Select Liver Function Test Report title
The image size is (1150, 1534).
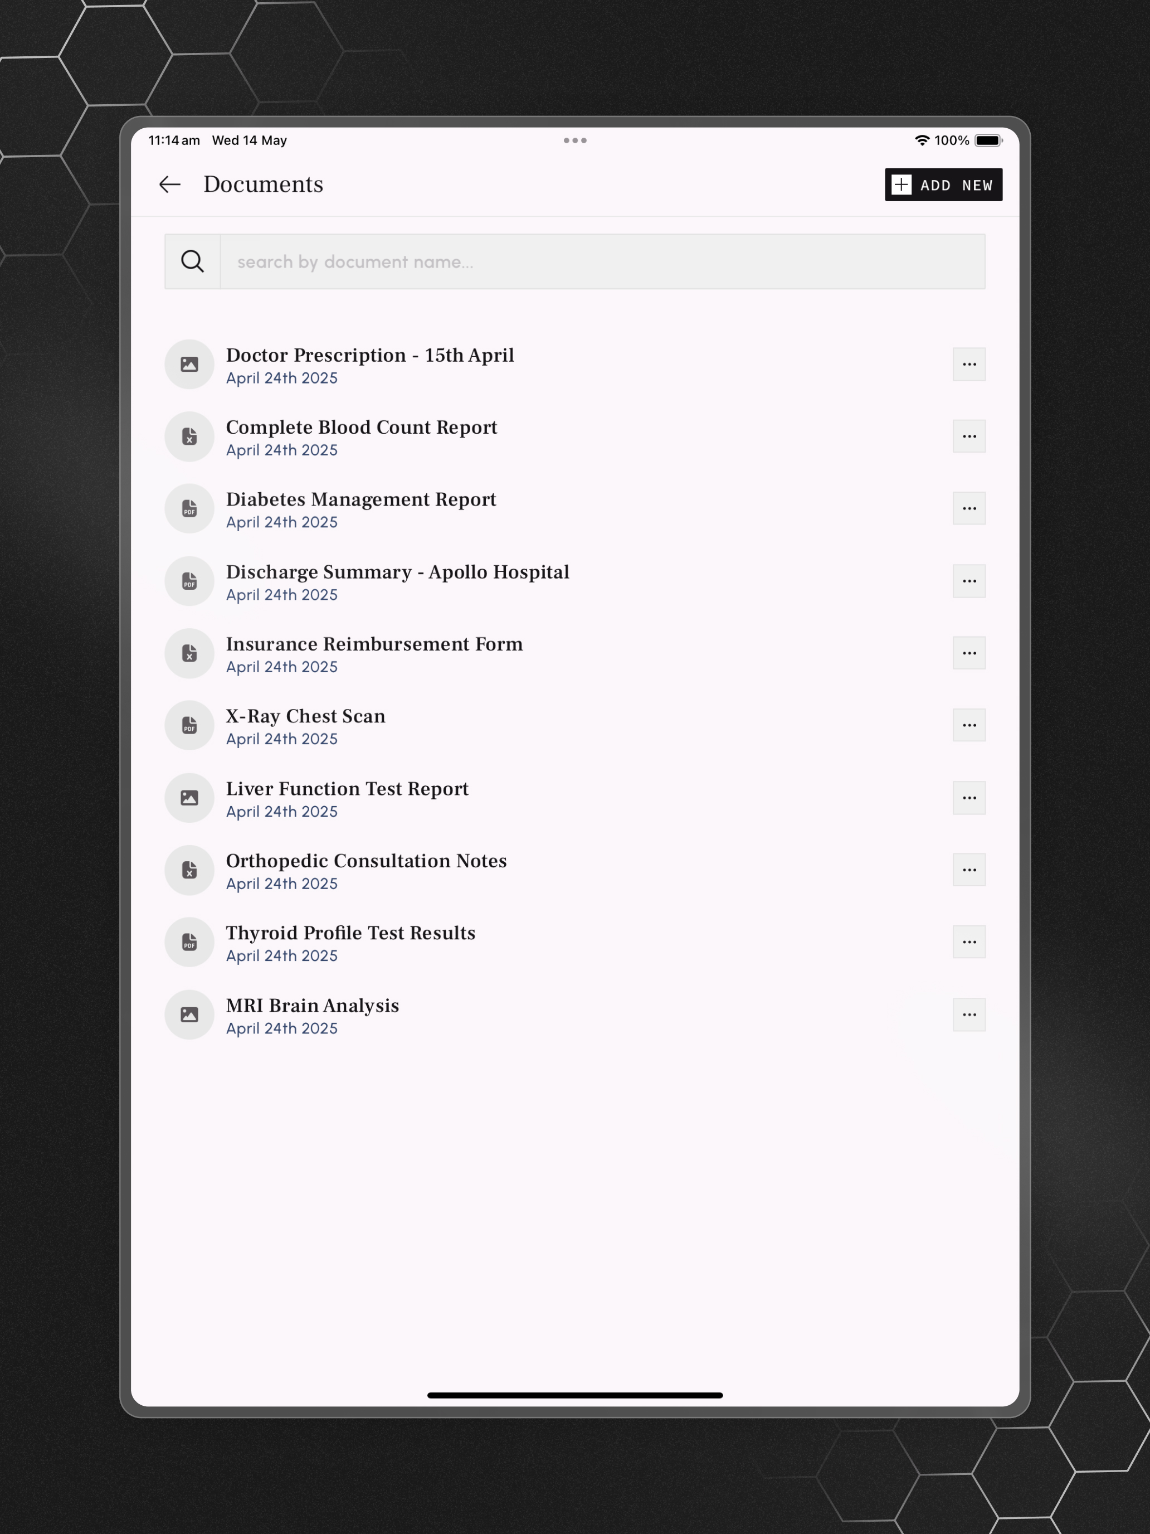coord(347,789)
